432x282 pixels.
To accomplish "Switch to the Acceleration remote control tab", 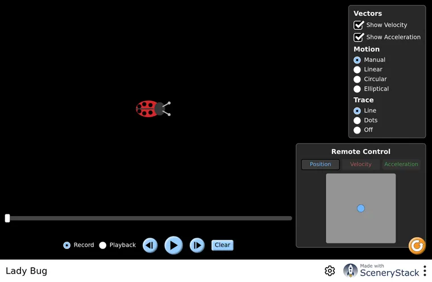I will (x=401, y=164).
